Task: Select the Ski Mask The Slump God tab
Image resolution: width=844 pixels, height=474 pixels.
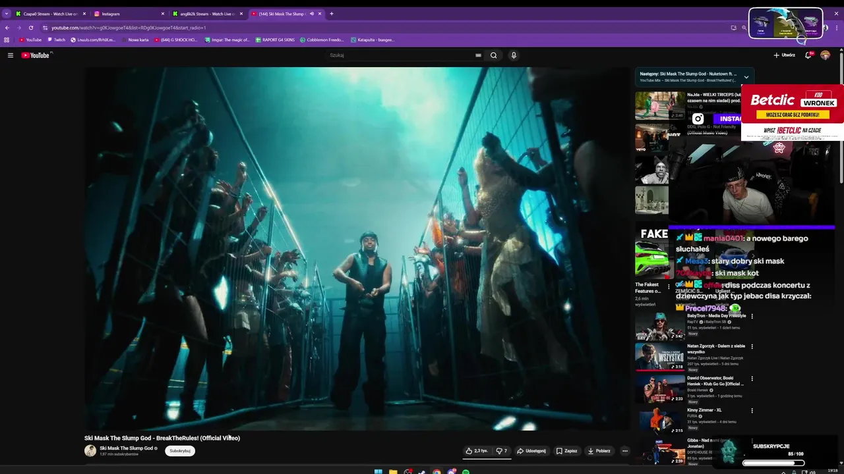Action: coord(286,14)
